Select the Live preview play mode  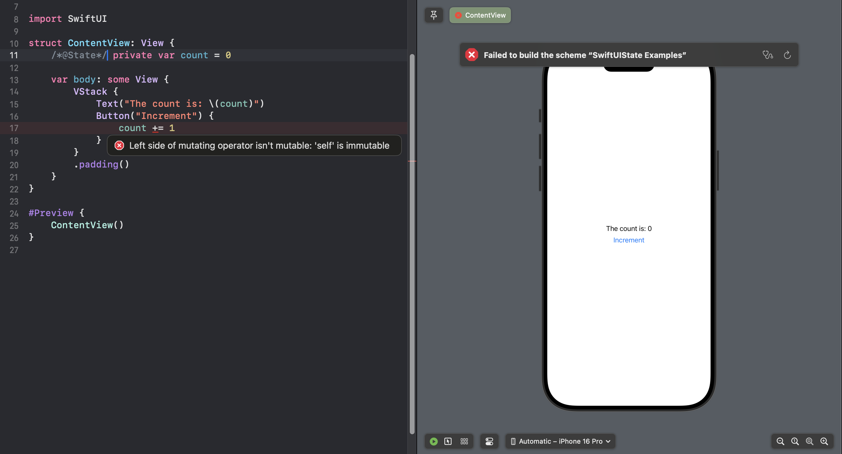pos(434,441)
